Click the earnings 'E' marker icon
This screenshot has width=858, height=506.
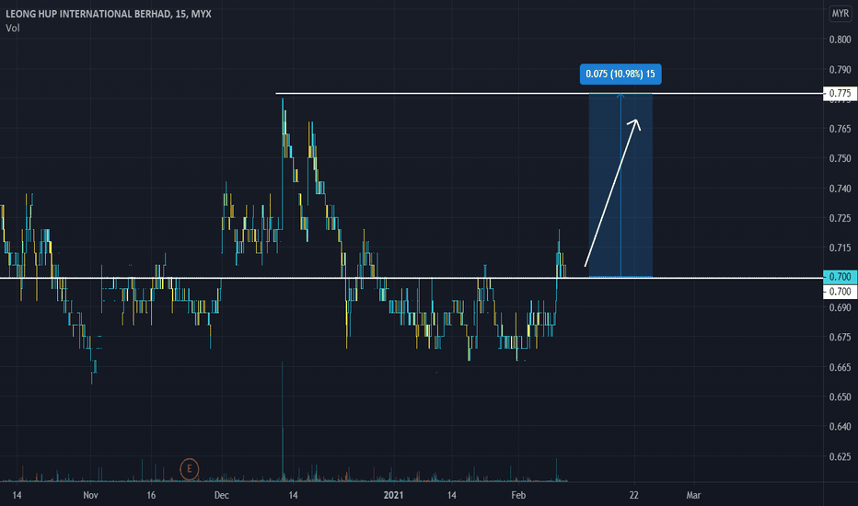pyautogui.click(x=190, y=469)
